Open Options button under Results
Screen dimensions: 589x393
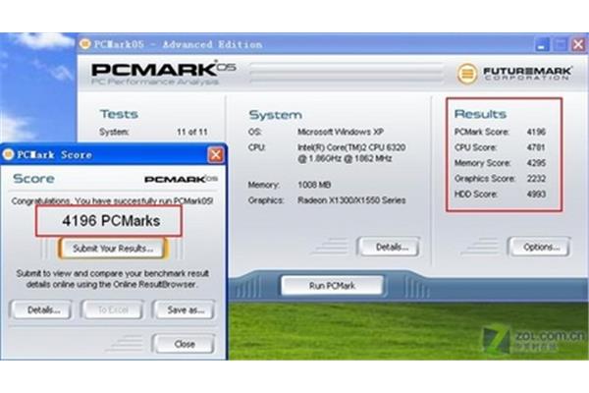click(x=539, y=247)
